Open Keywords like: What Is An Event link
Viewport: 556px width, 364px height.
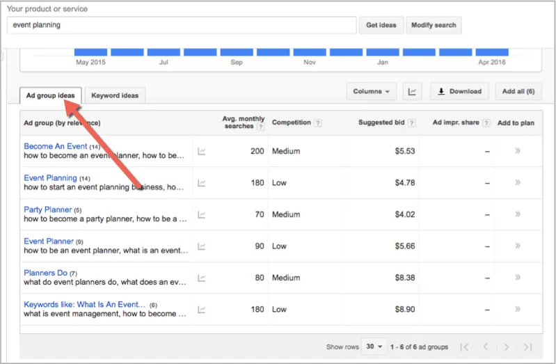click(84, 304)
